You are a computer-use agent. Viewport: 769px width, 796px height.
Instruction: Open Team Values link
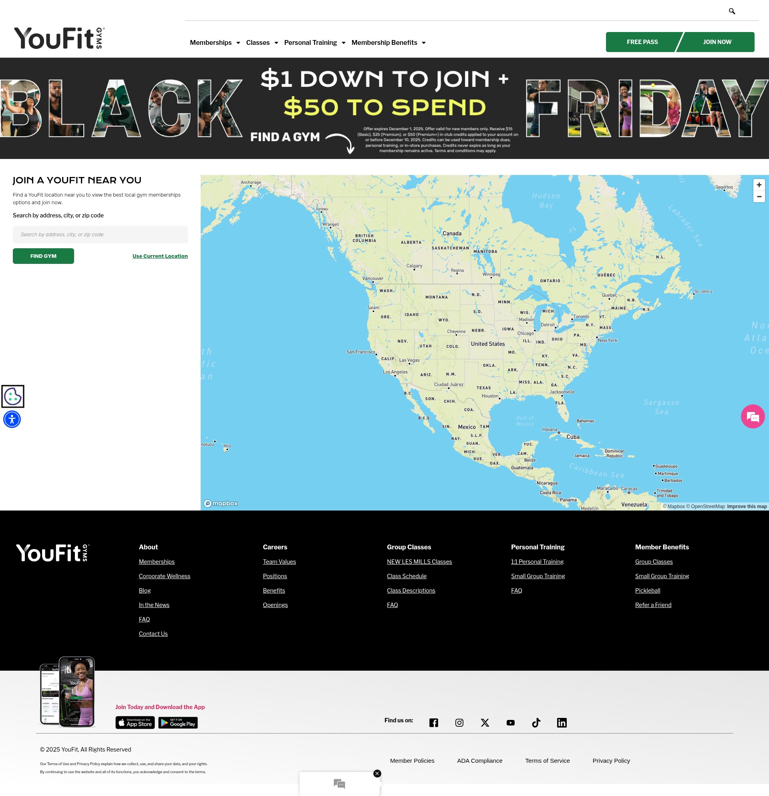[280, 562]
